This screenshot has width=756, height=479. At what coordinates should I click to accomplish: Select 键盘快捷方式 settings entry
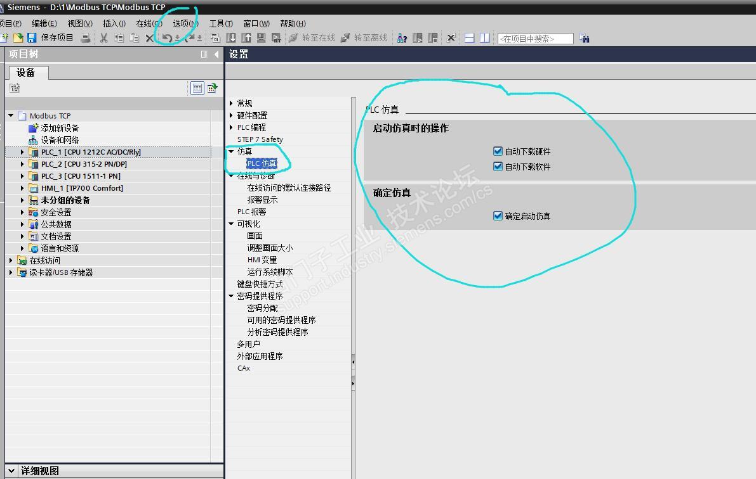[x=260, y=284]
